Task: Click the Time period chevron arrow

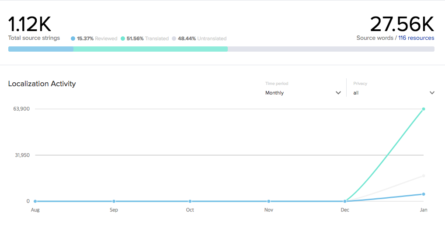Action: [338, 93]
